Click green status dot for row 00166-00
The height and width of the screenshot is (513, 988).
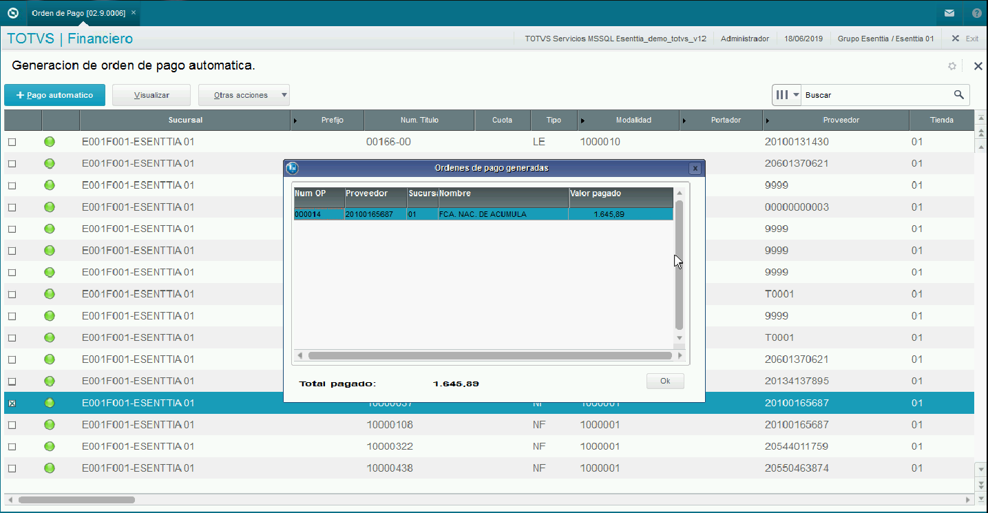50,142
